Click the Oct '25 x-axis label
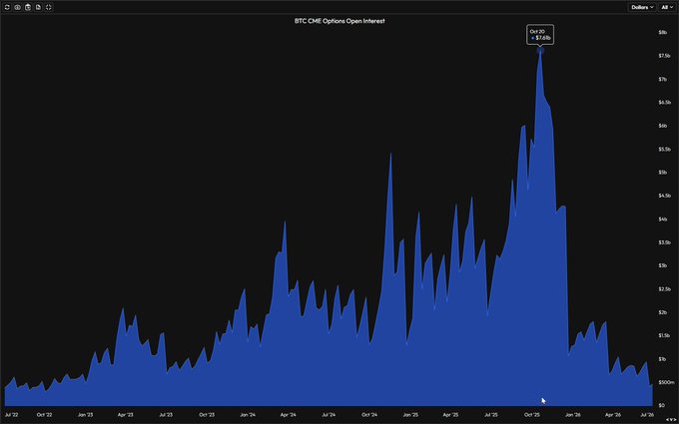679x424 pixels. point(532,415)
